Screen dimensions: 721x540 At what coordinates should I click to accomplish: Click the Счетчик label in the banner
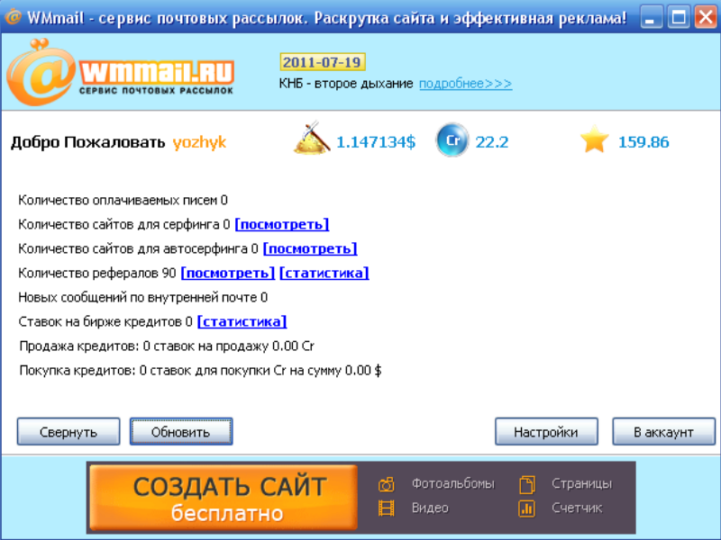[577, 508]
